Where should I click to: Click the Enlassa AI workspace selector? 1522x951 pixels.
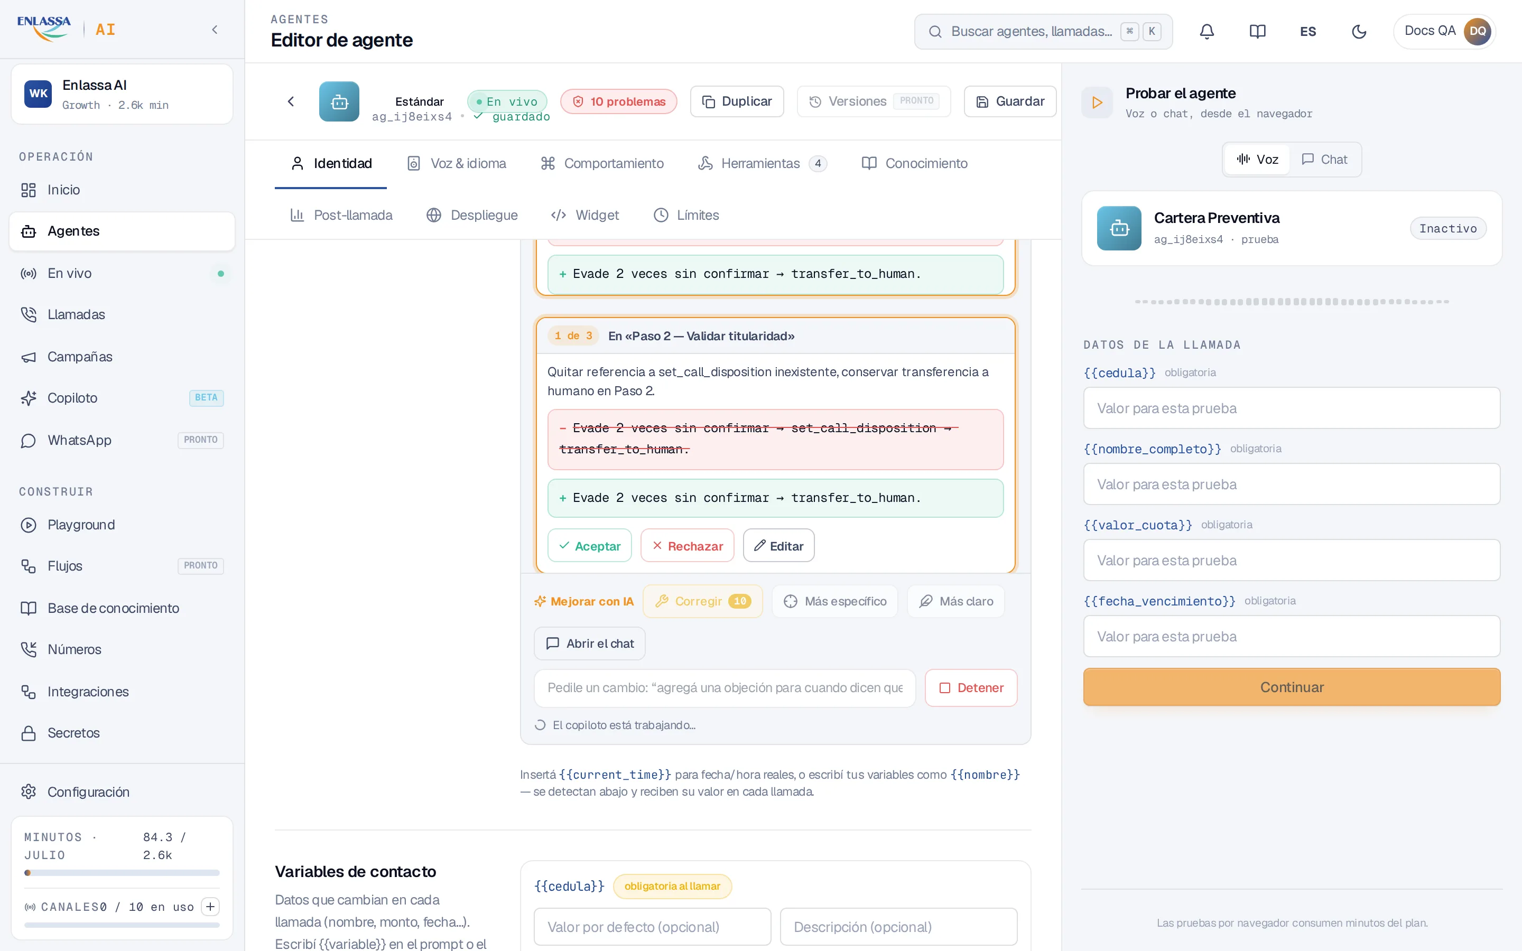click(x=122, y=95)
